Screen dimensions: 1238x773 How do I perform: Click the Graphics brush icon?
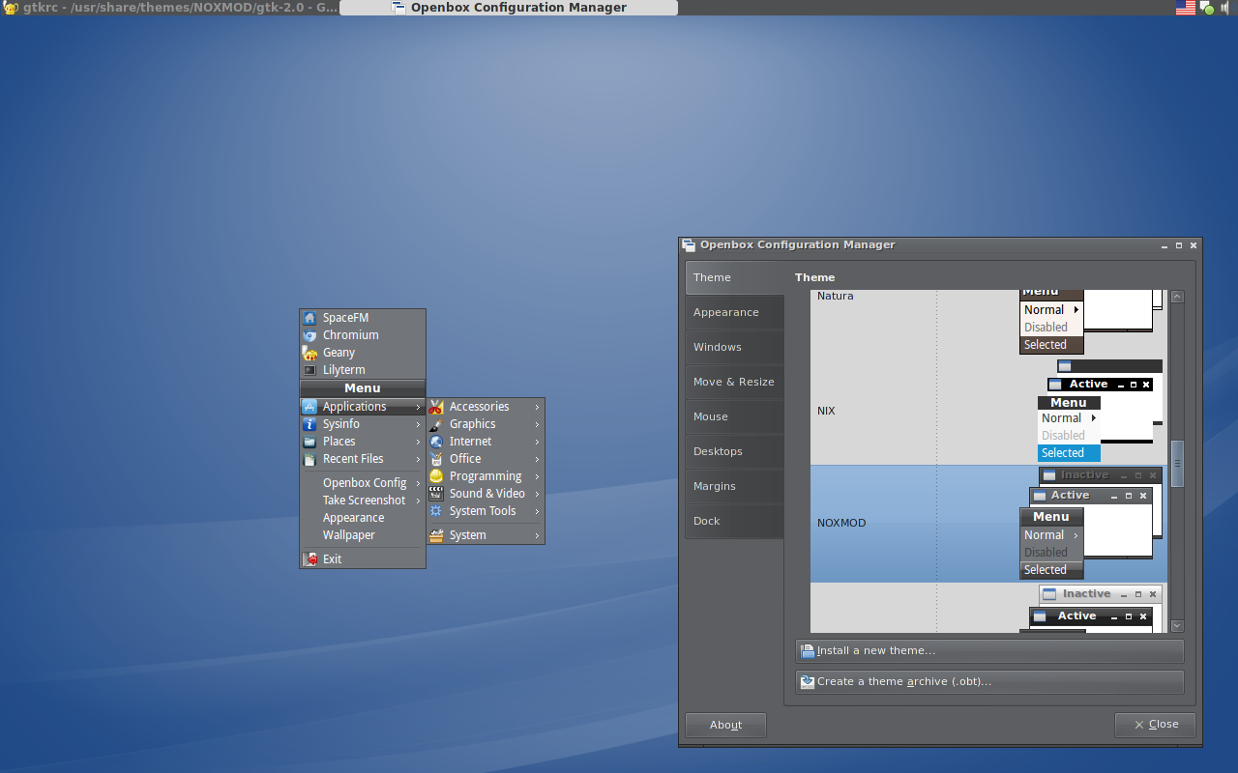click(436, 424)
